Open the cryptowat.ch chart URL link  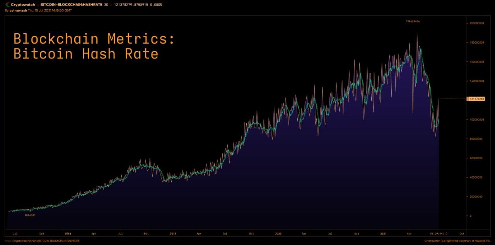(x=42, y=241)
